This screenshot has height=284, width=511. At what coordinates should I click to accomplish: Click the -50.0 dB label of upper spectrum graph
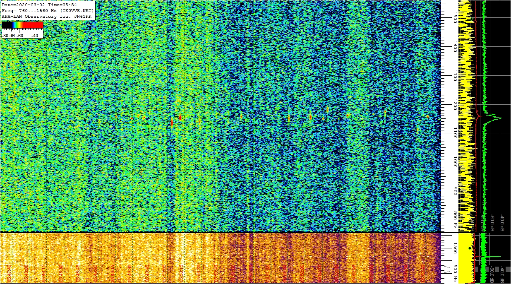click(x=492, y=222)
